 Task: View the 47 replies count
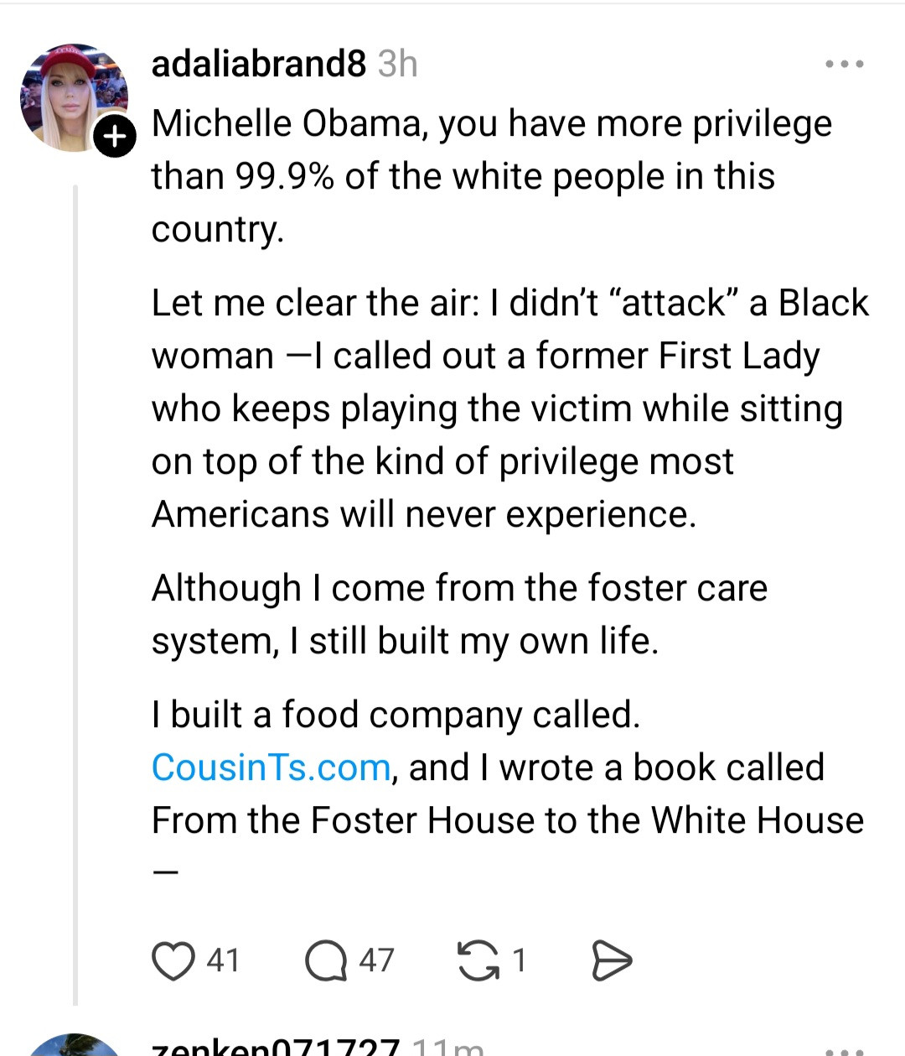[376, 960]
